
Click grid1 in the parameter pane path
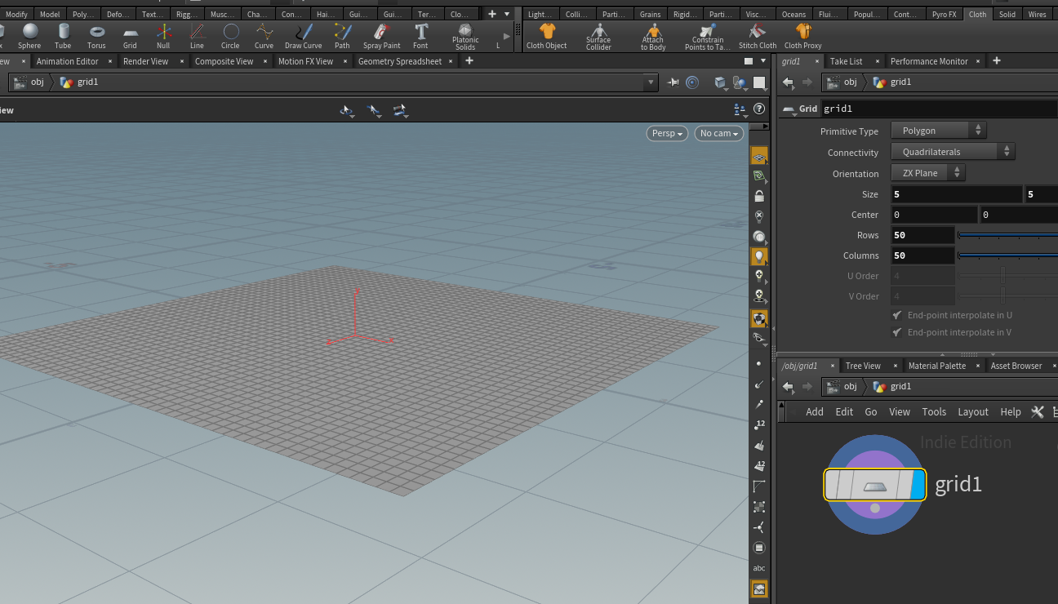[x=892, y=82]
